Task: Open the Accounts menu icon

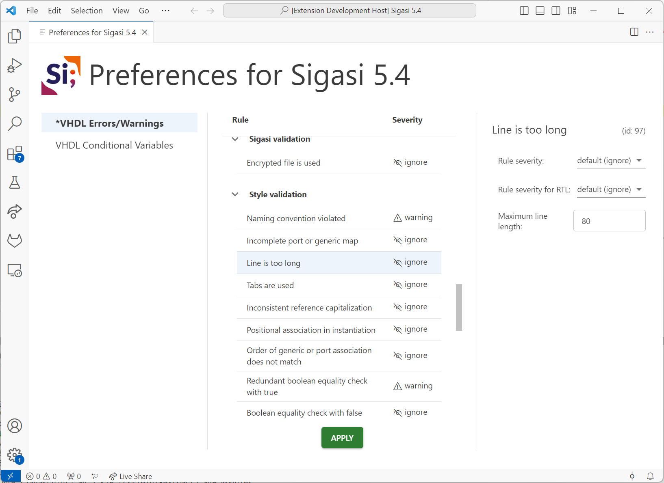Action: [15, 426]
